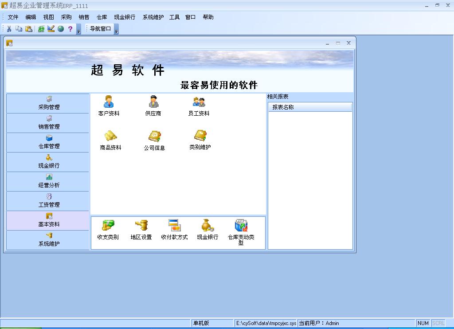Open the 收付款方式 payment method icon
Image resolution: width=454 pixels, height=329 pixels.
click(x=174, y=230)
